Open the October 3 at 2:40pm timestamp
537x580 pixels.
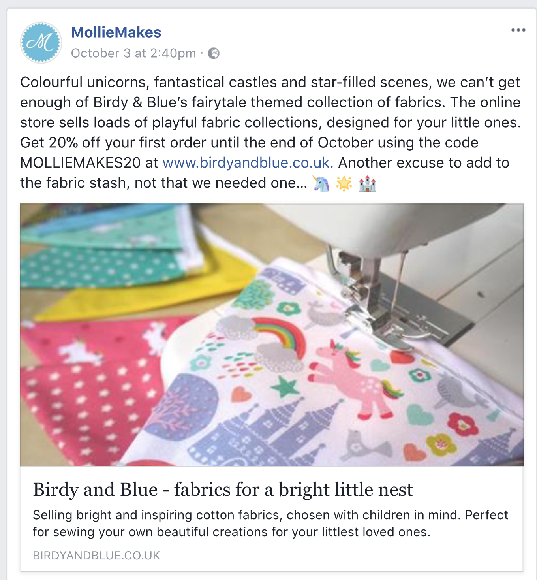click(133, 53)
